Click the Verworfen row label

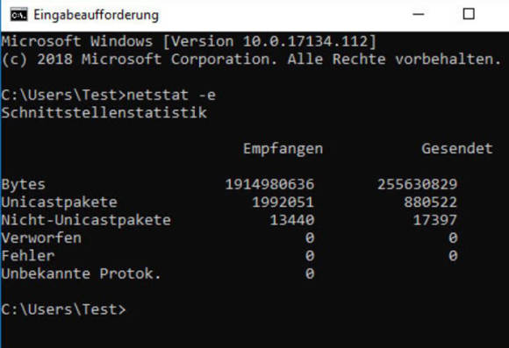(41, 238)
